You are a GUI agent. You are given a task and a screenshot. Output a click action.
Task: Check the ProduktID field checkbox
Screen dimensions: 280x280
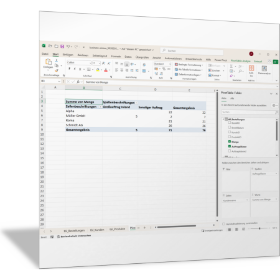click(230, 137)
